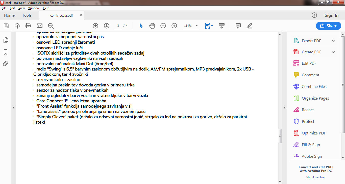Switch to the Home tab

[9, 15]
